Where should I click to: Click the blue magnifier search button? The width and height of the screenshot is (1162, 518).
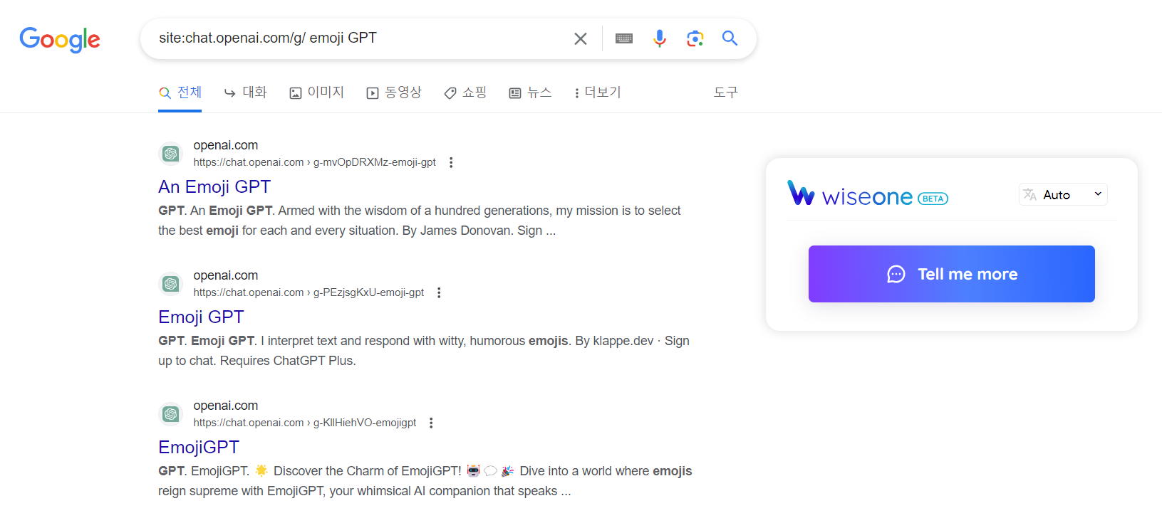[x=730, y=38]
